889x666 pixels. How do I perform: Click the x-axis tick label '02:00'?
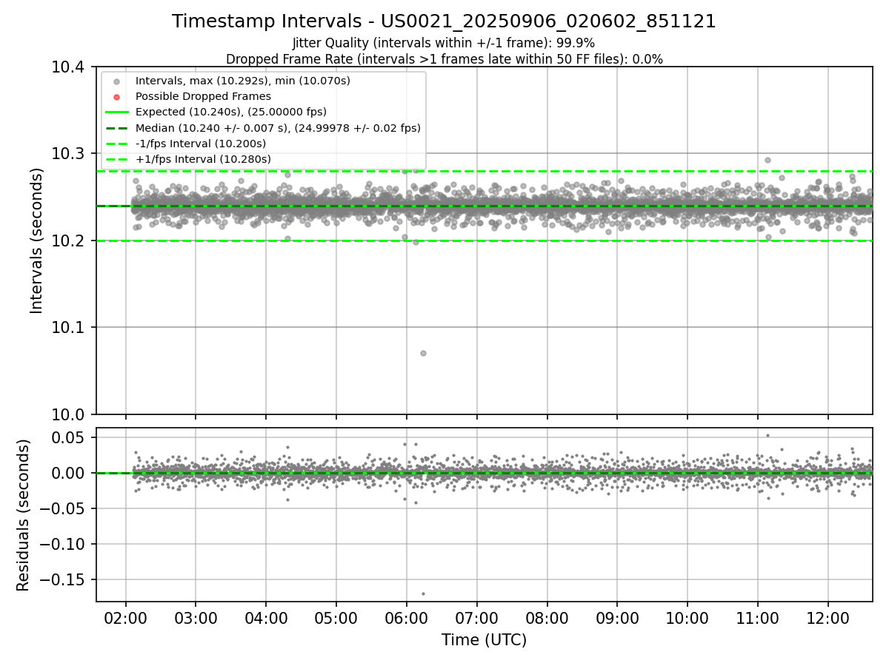pos(125,618)
